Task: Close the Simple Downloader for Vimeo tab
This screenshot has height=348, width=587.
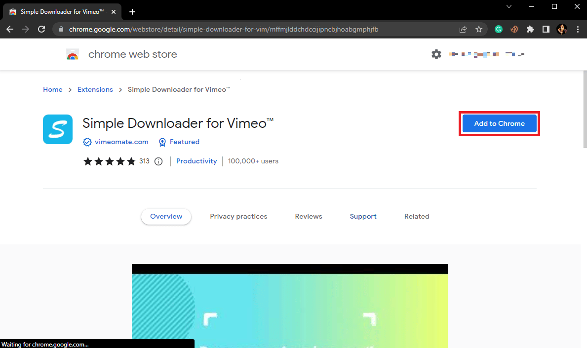Action: (114, 12)
